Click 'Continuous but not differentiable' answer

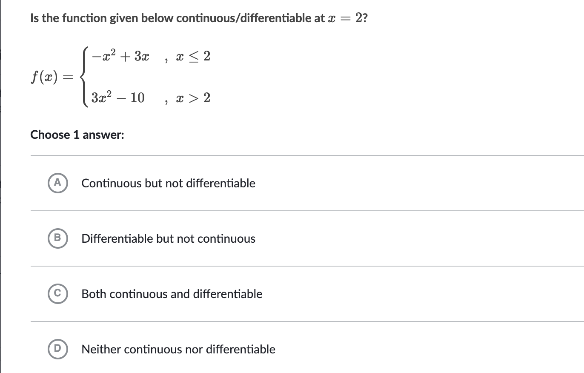click(x=169, y=183)
